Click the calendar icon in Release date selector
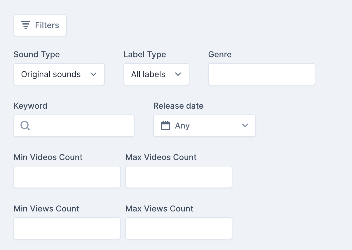 pos(165,126)
